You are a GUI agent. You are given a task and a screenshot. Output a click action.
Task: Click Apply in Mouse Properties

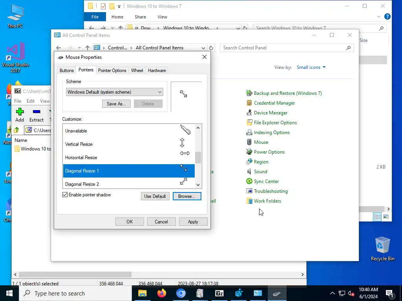[193, 222]
